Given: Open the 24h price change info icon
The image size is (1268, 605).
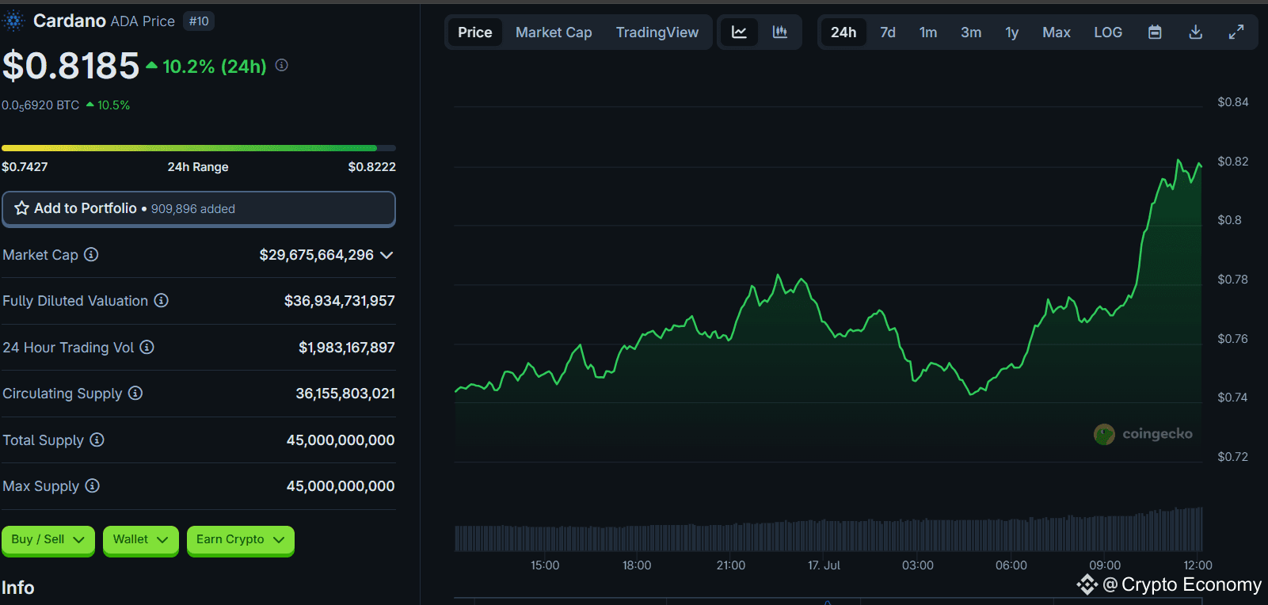Looking at the screenshot, I should pyautogui.click(x=281, y=66).
